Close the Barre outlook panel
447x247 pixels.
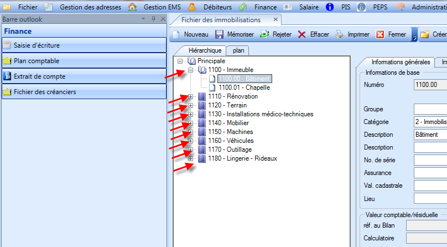pyautogui.click(x=163, y=19)
